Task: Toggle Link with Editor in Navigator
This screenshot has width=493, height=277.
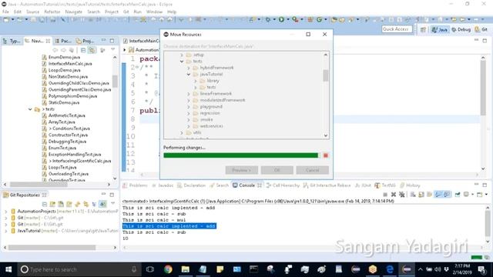Action: point(92,50)
